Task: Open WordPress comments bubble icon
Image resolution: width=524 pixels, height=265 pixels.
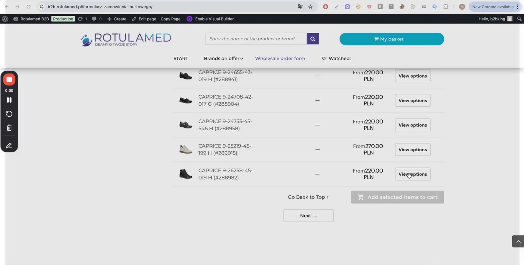Action: tap(97, 19)
